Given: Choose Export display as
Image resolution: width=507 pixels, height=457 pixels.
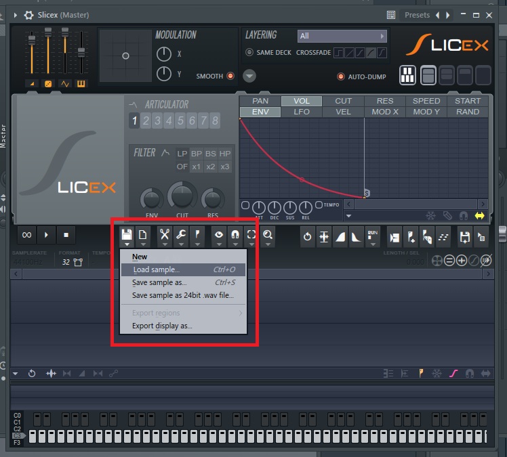Looking at the screenshot, I should click(183, 326).
